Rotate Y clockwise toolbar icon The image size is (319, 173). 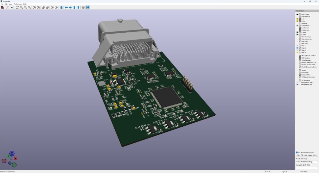click(43, 7)
